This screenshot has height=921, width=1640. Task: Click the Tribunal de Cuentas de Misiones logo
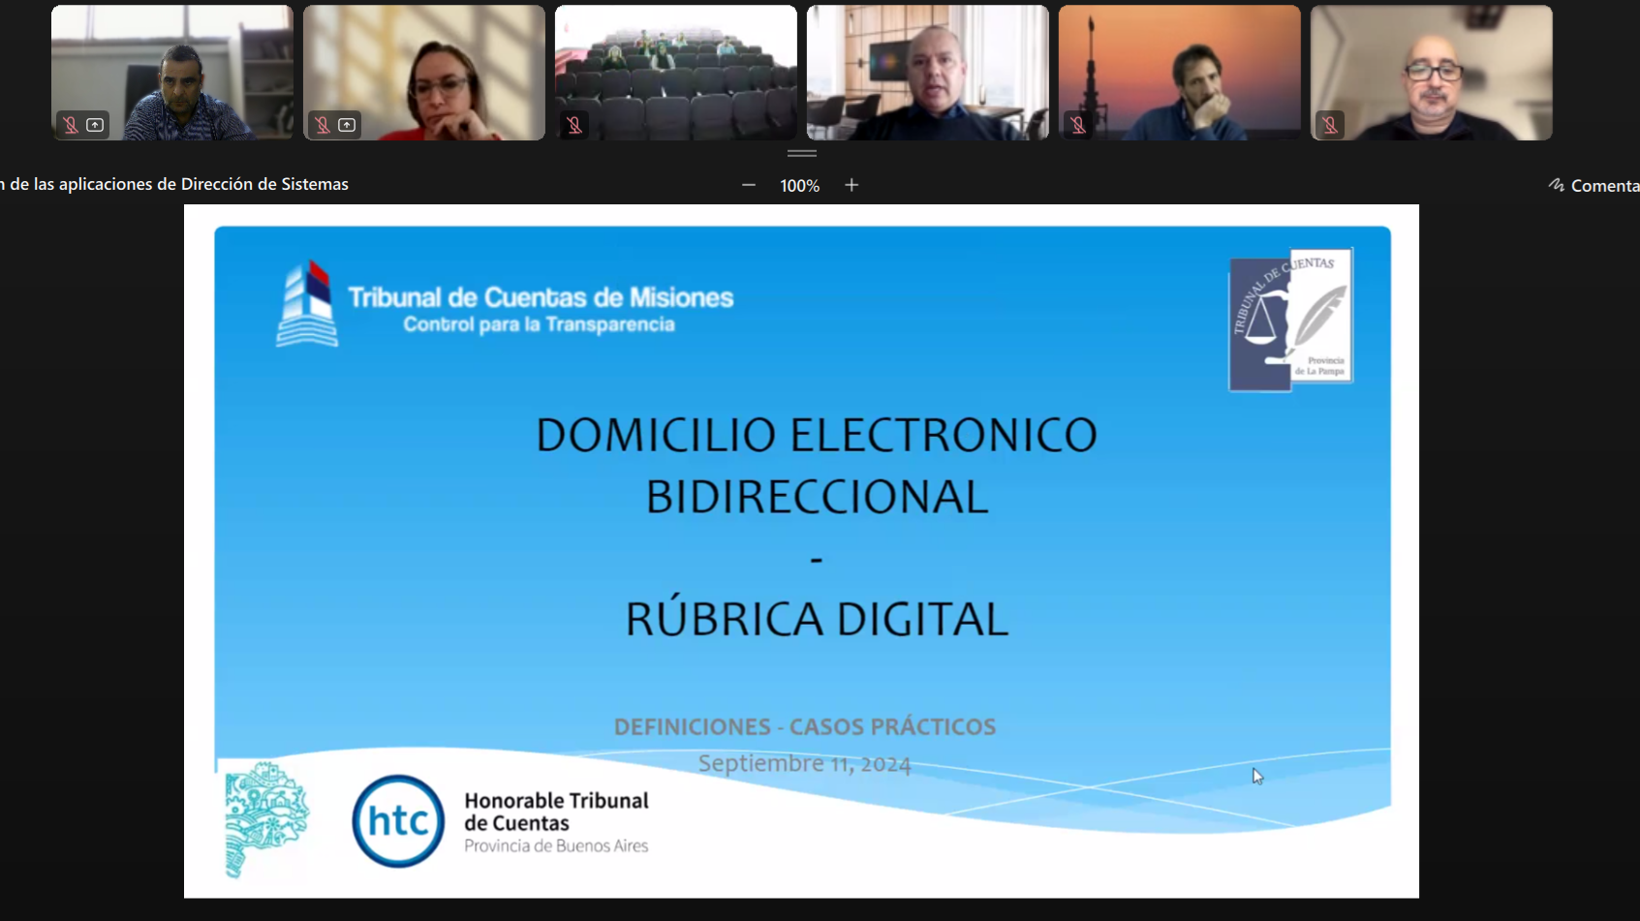(504, 306)
